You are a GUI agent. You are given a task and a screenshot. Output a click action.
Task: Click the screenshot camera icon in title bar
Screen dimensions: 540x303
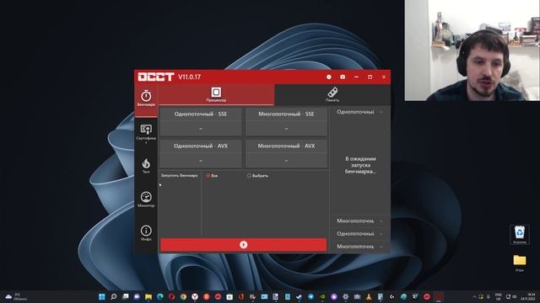(343, 77)
